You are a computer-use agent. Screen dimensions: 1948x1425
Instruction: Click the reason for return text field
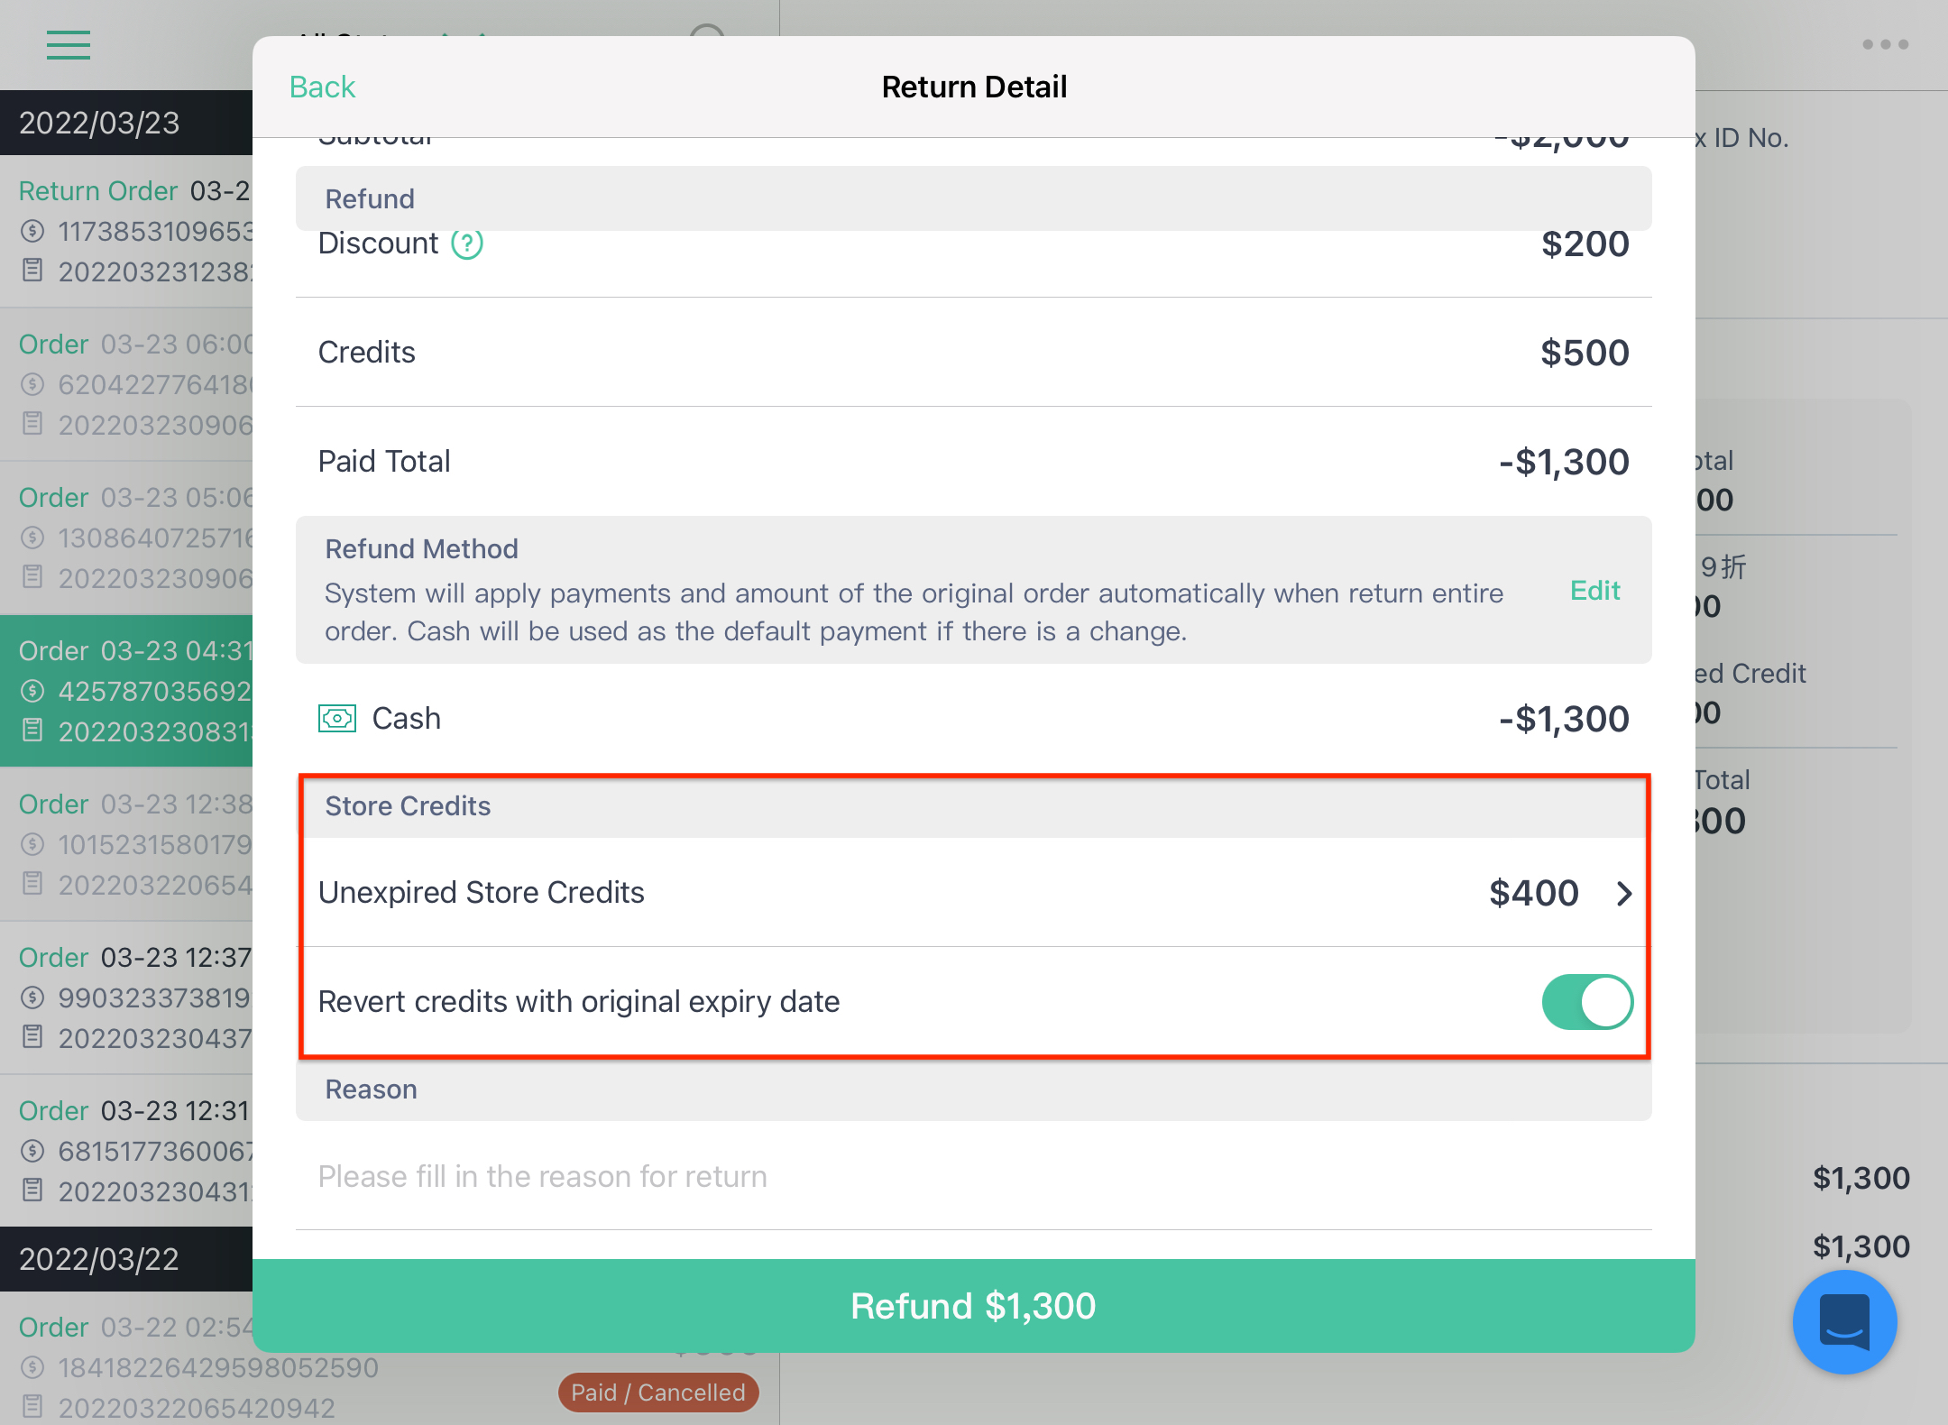click(974, 1176)
